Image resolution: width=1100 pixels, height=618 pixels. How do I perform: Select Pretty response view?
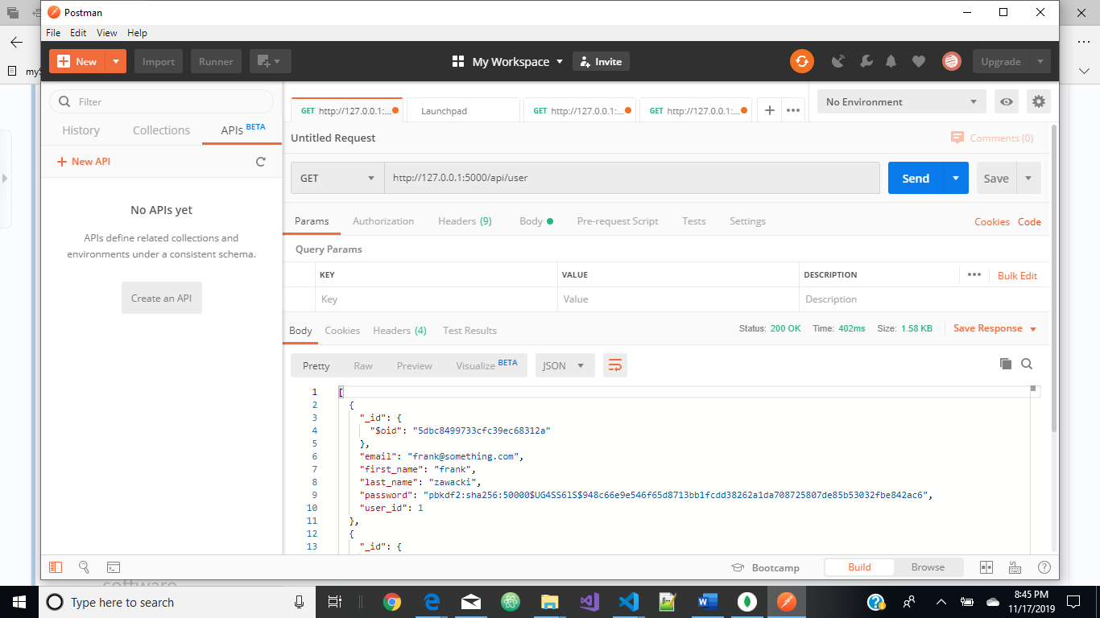(x=316, y=365)
